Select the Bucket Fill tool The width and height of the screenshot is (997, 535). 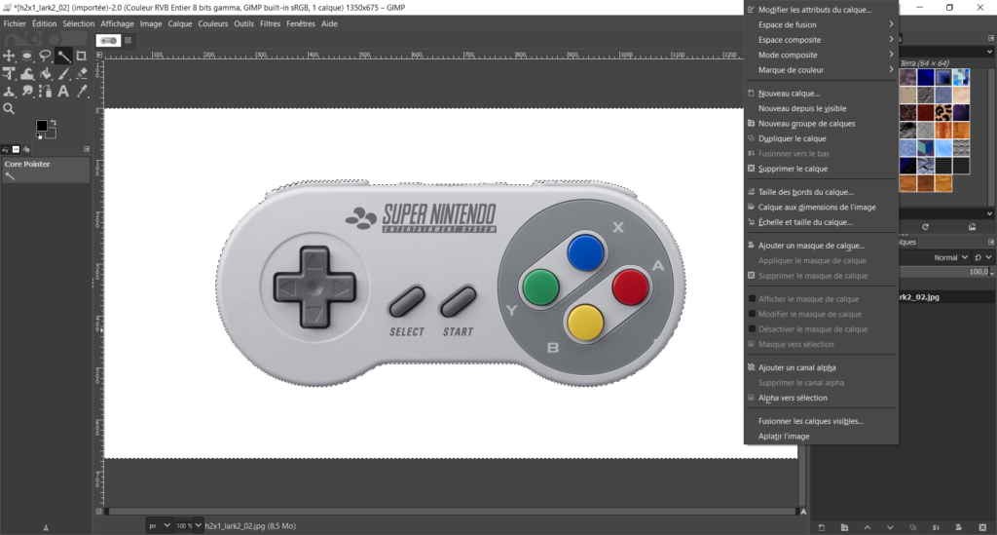pyautogui.click(x=45, y=74)
